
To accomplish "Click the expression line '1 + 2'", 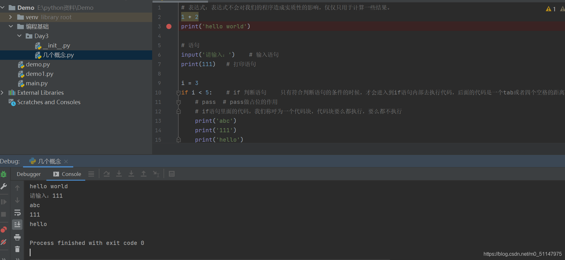I will click(190, 17).
